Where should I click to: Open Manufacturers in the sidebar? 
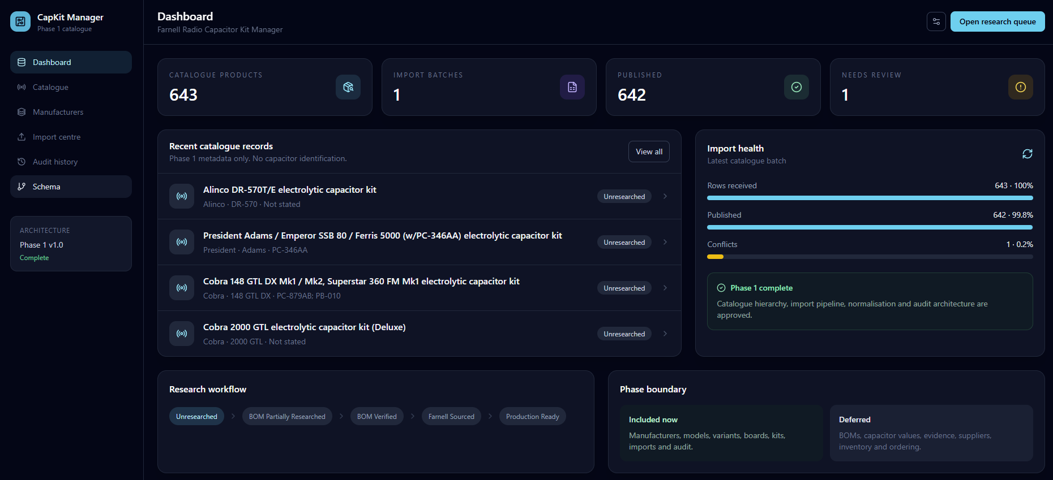[x=71, y=112]
